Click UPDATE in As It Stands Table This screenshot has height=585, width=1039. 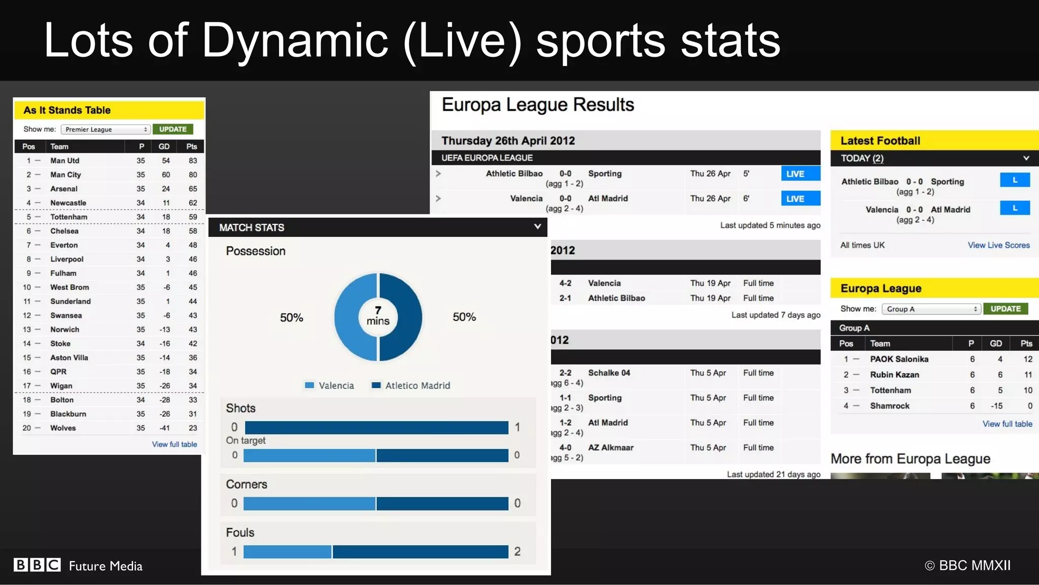[x=172, y=129]
